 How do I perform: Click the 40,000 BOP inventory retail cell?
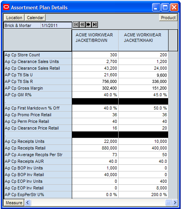coord(95,175)
